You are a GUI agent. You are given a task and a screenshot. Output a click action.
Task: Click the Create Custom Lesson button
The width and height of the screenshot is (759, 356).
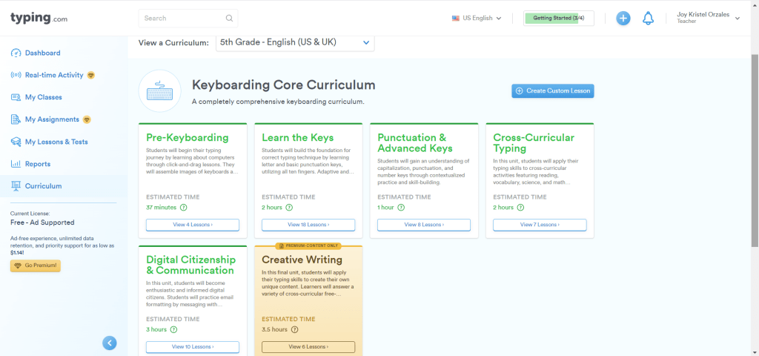point(552,90)
